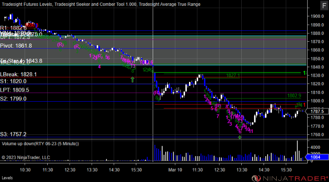Select the LPT: 1809.5 level label
Image resolution: width=329 pixels, height=182 pixels.
(x=15, y=90)
